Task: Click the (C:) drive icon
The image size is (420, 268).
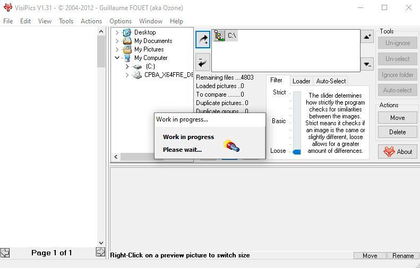Action: (137, 66)
